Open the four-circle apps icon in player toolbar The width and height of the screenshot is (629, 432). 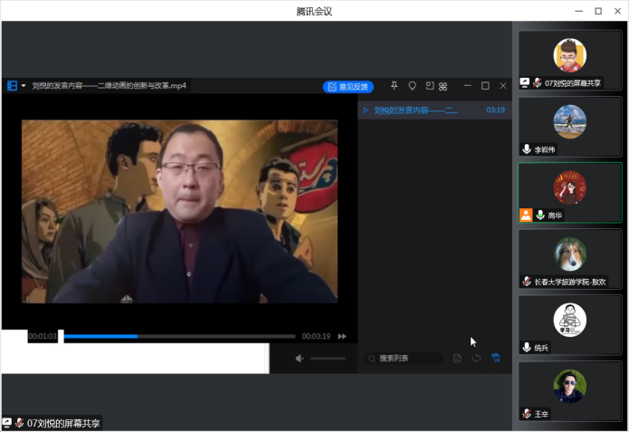pos(443,86)
